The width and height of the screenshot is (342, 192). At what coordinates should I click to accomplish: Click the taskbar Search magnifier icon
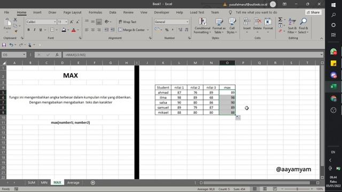coord(333,15)
